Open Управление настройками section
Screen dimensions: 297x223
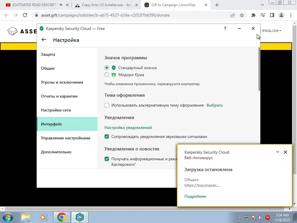click(67, 138)
